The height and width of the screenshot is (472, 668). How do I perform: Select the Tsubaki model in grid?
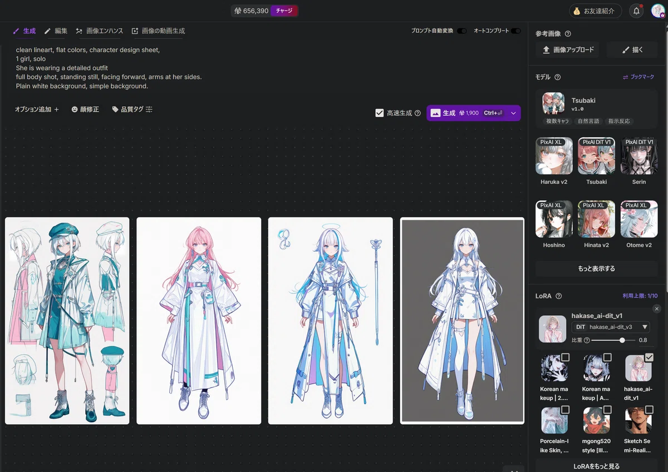(596, 156)
